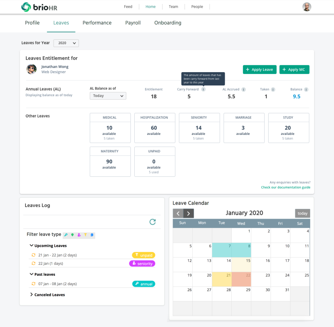The image size is (334, 327).
Task: Go to next month in the Leave Calendar
Action: 188,213
